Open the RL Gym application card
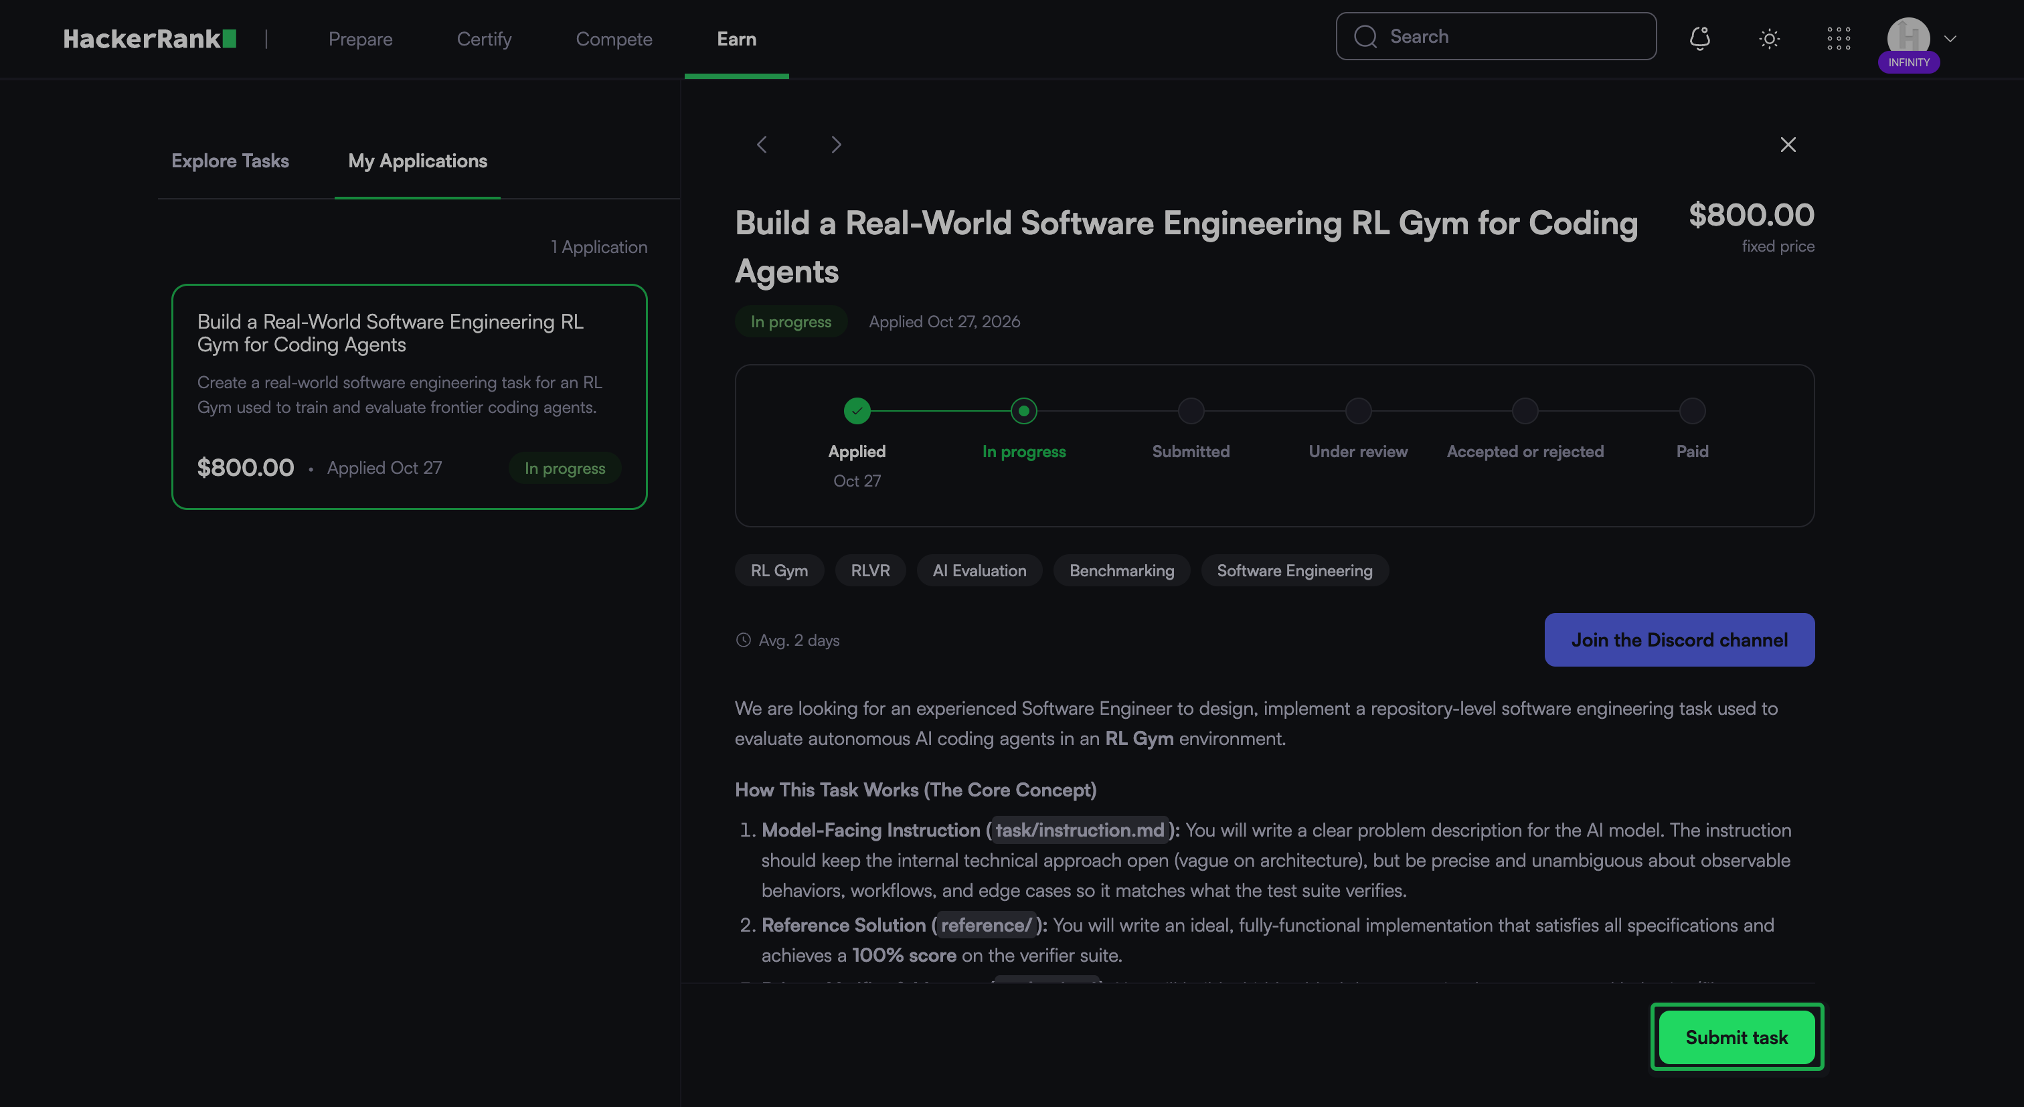2024x1107 pixels. [x=410, y=397]
